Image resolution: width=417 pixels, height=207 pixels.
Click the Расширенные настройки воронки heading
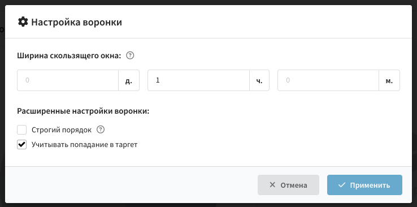(83, 111)
